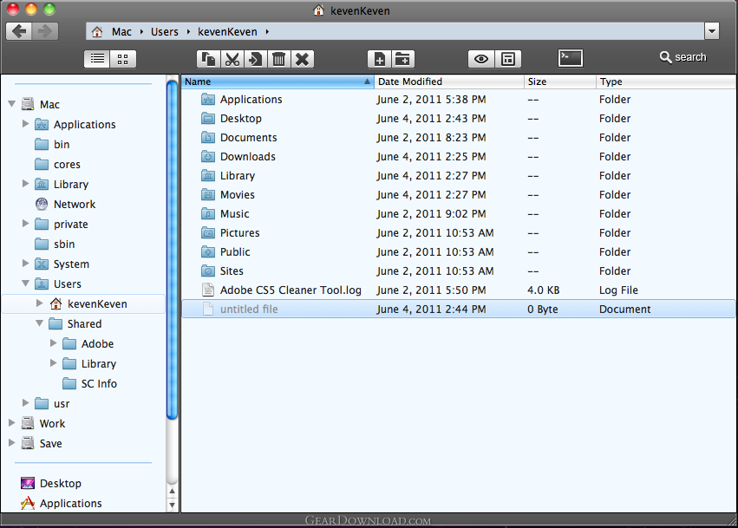Screen dimensions: 738x528
Task: Select the Documents folder in file list
Action: [x=459, y=137]
